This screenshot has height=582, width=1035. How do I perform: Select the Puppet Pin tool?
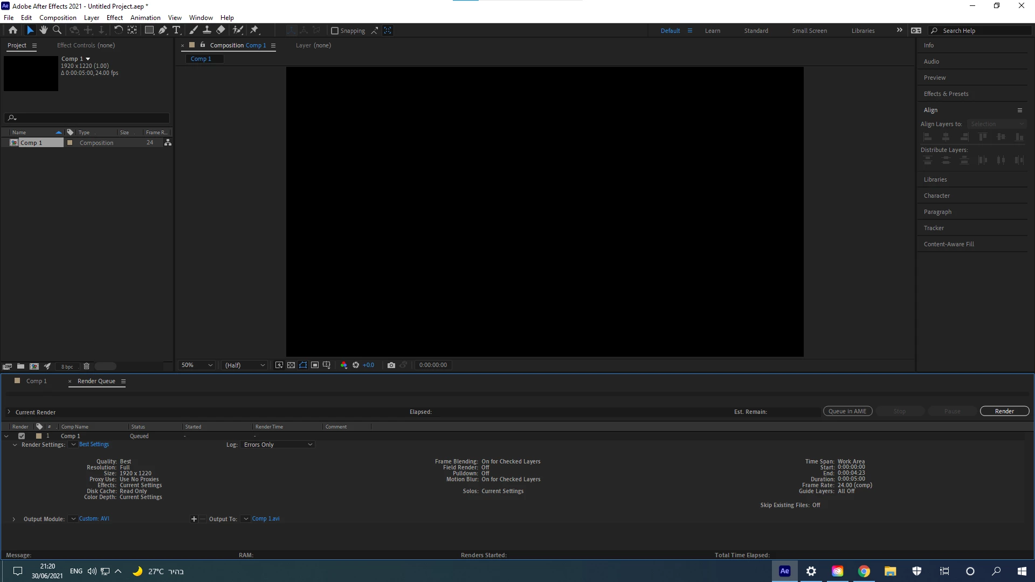pos(254,30)
